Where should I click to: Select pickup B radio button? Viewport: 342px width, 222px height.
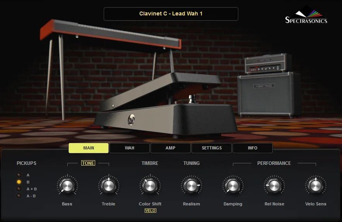19,182
